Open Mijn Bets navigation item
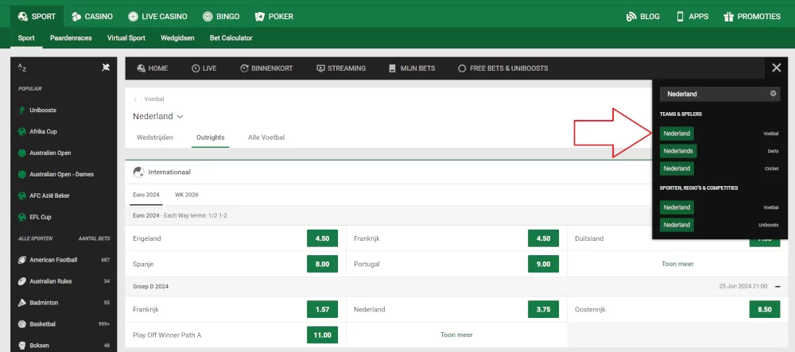The image size is (795, 352). click(x=412, y=68)
